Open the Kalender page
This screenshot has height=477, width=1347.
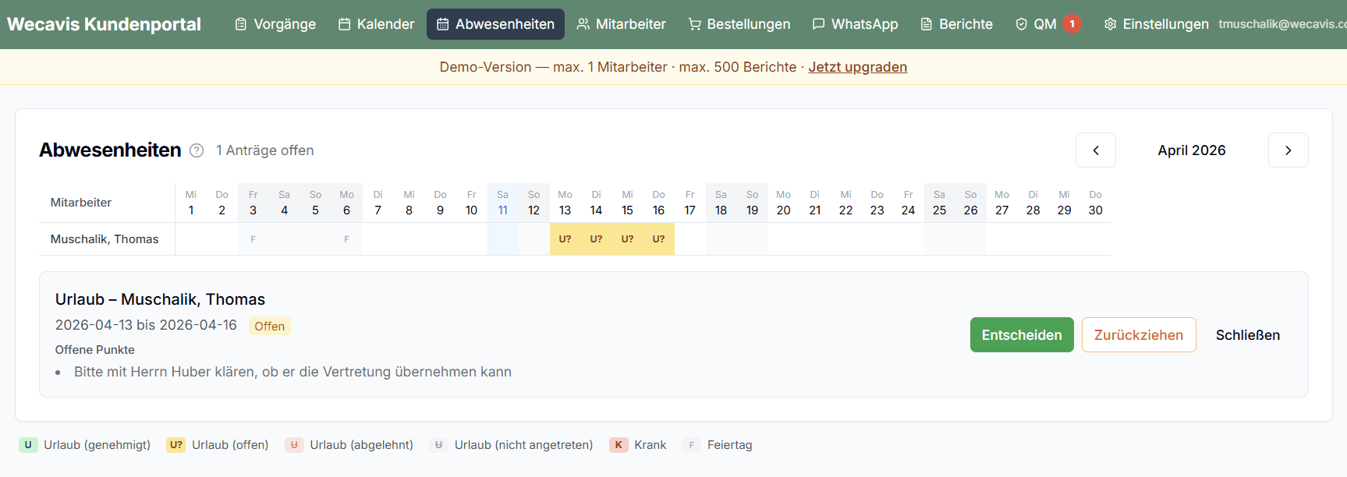coord(377,24)
